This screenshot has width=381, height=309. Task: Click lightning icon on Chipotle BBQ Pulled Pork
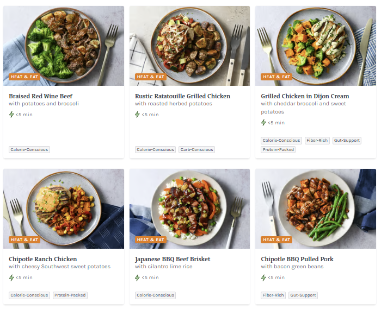(x=264, y=278)
